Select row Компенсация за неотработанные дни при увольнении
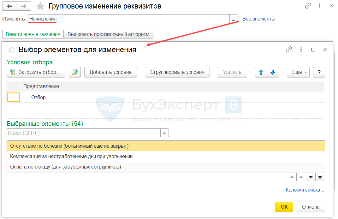Screen dimensions: 338x219 (71, 157)
